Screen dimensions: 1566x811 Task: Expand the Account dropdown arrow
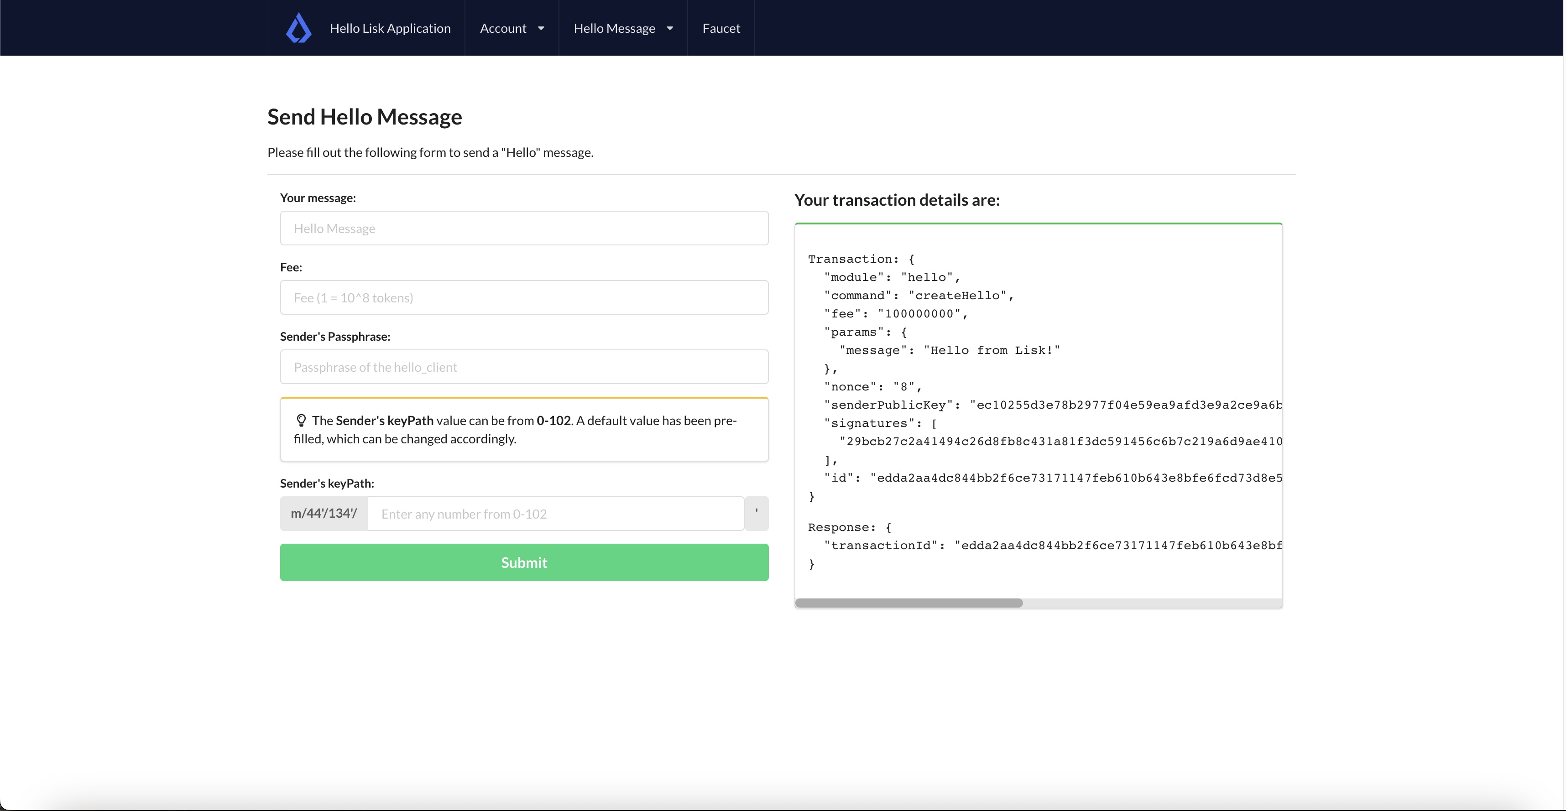pos(541,29)
